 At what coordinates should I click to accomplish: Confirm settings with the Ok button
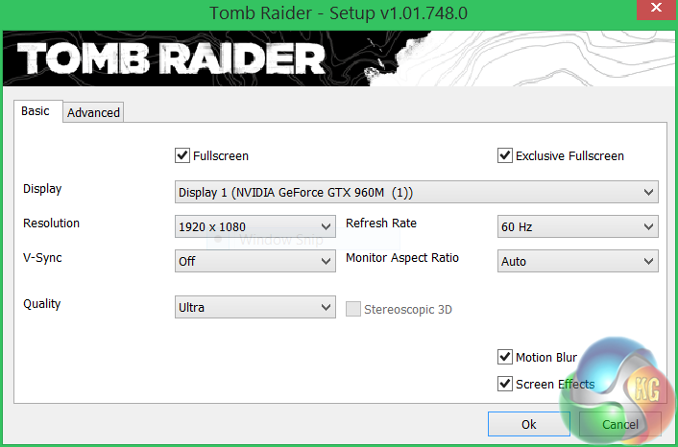click(529, 424)
